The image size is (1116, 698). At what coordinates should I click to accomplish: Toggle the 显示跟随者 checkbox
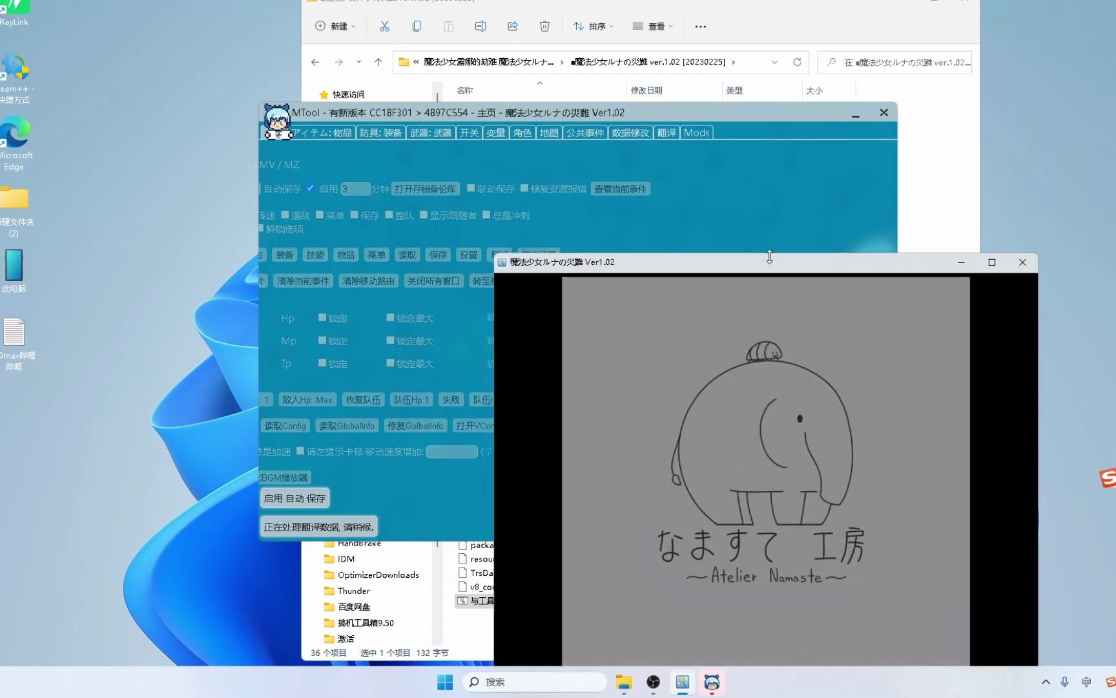coord(424,215)
